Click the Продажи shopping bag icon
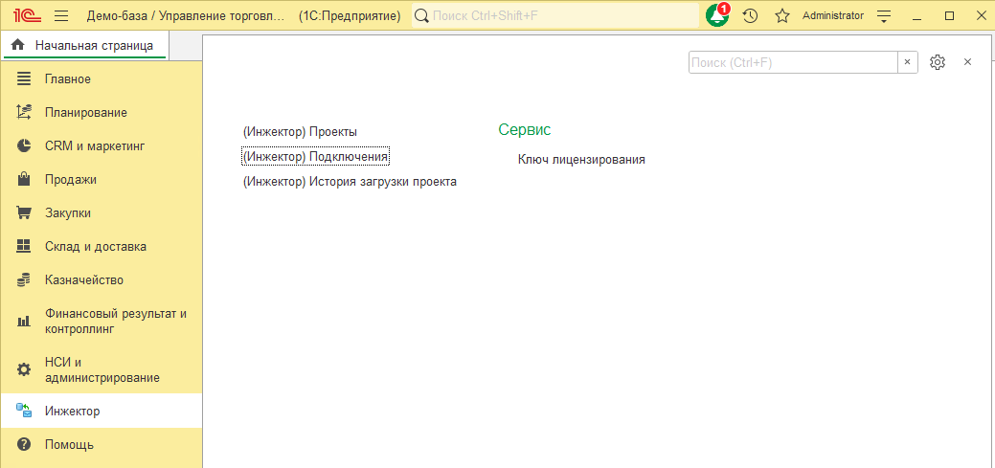 coord(24,179)
